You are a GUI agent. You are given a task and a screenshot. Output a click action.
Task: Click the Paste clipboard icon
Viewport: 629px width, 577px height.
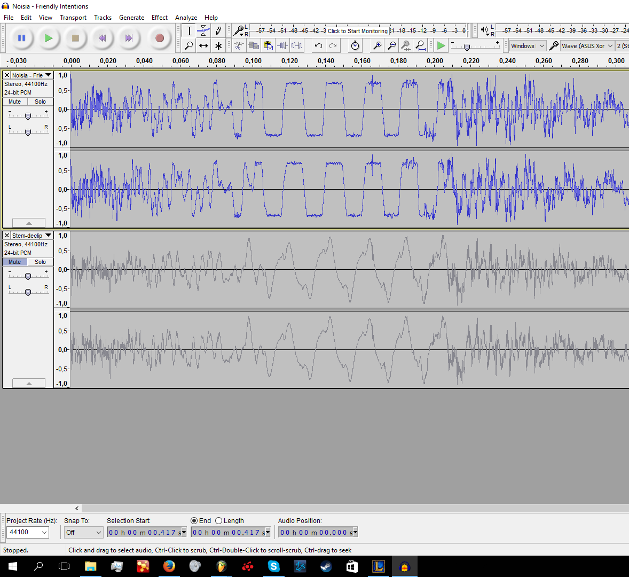(x=268, y=46)
